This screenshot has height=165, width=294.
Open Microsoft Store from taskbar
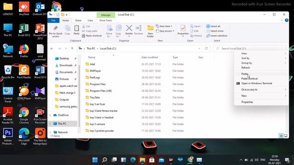pyautogui.click(x=152, y=160)
